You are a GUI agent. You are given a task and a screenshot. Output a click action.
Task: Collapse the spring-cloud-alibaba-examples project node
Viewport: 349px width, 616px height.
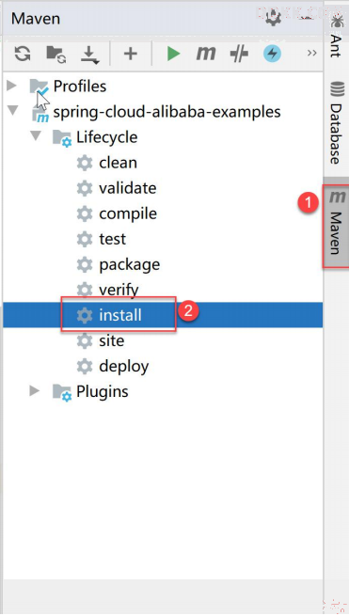(13, 110)
